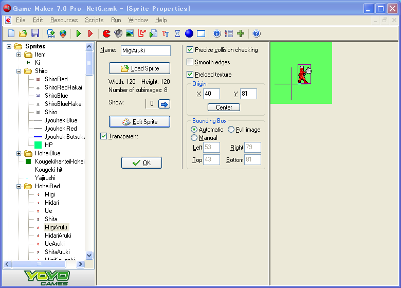Create a path with red path icon
Screen dimensions: 401x288
(x=142, y=33)
